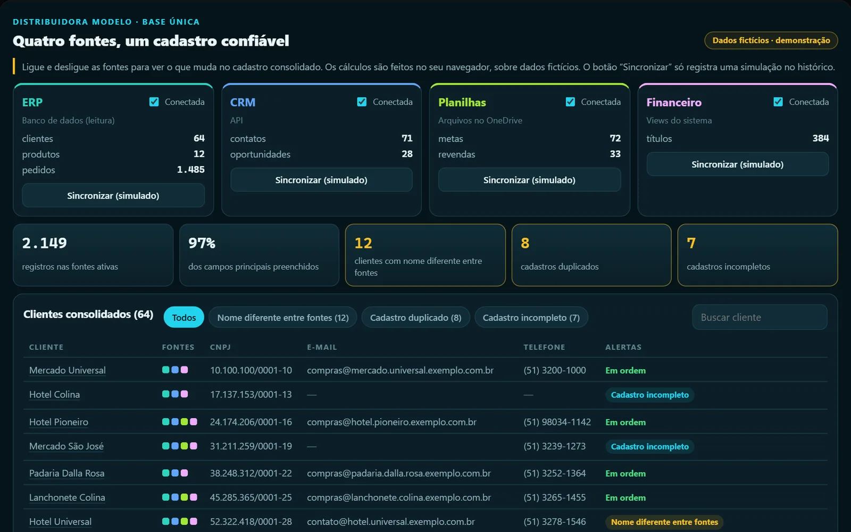Select the 8 cadastros duplicados summary card
This screenshot has height=532, width=851.
tap(591, 255)
